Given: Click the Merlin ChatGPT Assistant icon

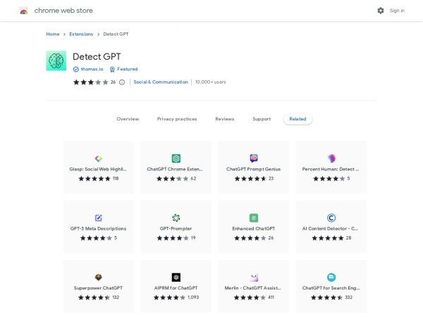Looking at the screenshot, I should [254, 277].
